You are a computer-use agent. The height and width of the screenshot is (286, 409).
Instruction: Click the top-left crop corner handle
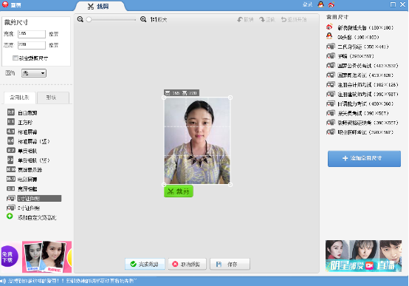click(x=164, y=98)
